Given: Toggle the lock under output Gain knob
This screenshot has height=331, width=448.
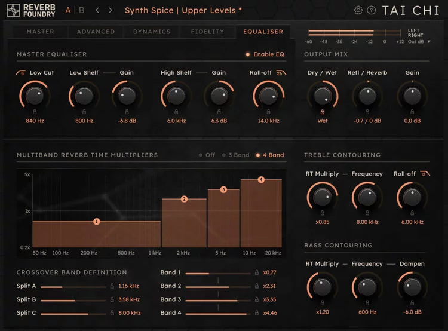Looking at the screenshot, I should (412, 112).
